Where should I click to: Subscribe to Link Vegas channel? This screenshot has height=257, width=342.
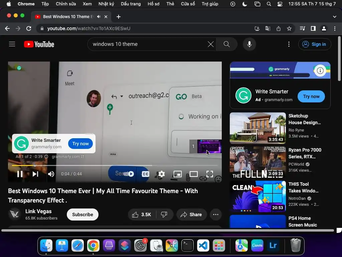[82, 215]
